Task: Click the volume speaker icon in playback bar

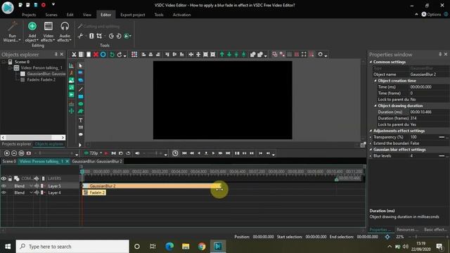Action: (137, 153)
